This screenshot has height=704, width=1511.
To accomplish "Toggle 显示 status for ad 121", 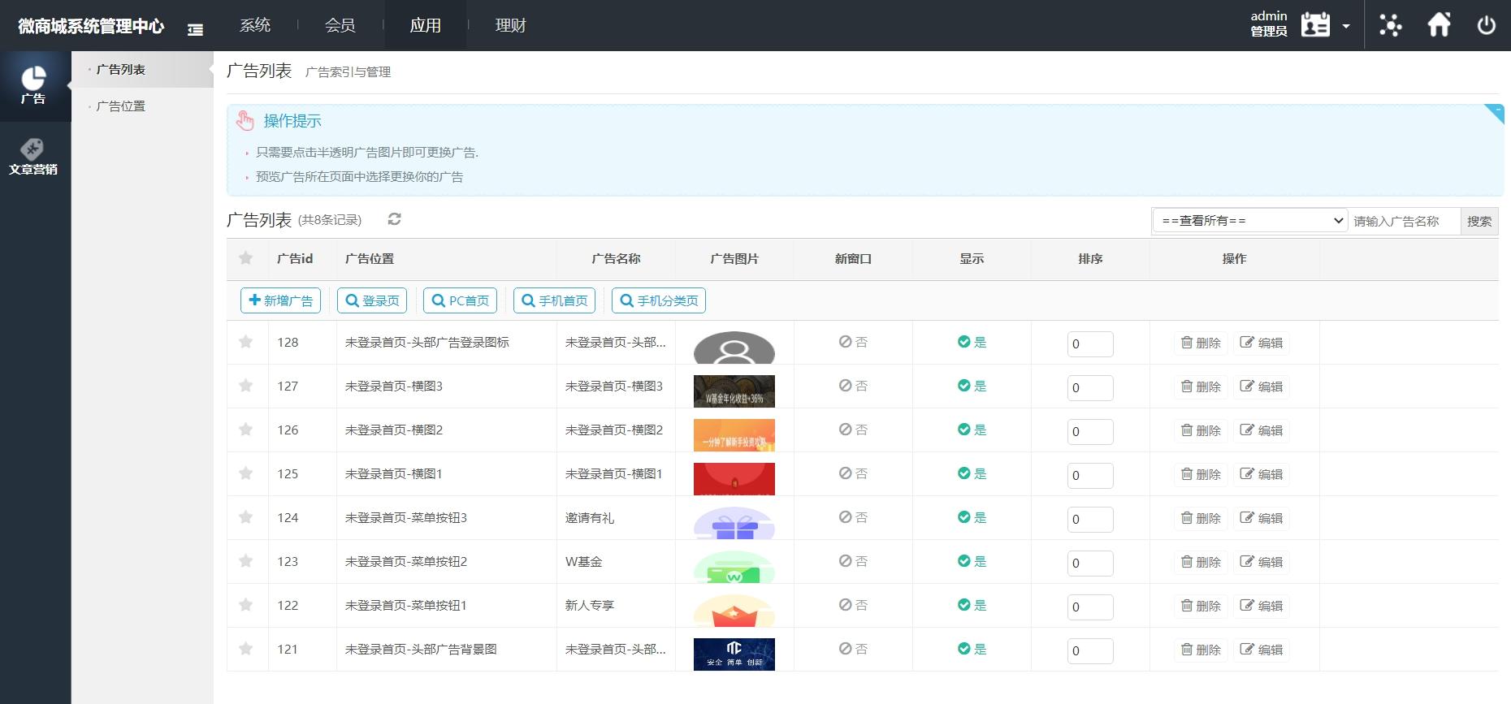I will coord(972,649).
